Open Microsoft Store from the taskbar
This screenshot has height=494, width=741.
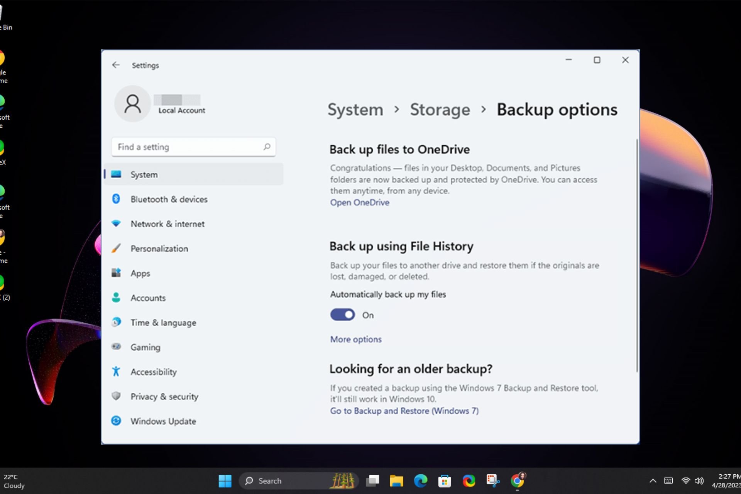pos(445,481)
